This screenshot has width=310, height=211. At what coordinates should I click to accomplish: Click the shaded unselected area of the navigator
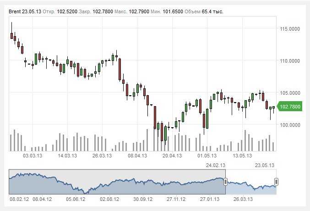tap(117, 182)
